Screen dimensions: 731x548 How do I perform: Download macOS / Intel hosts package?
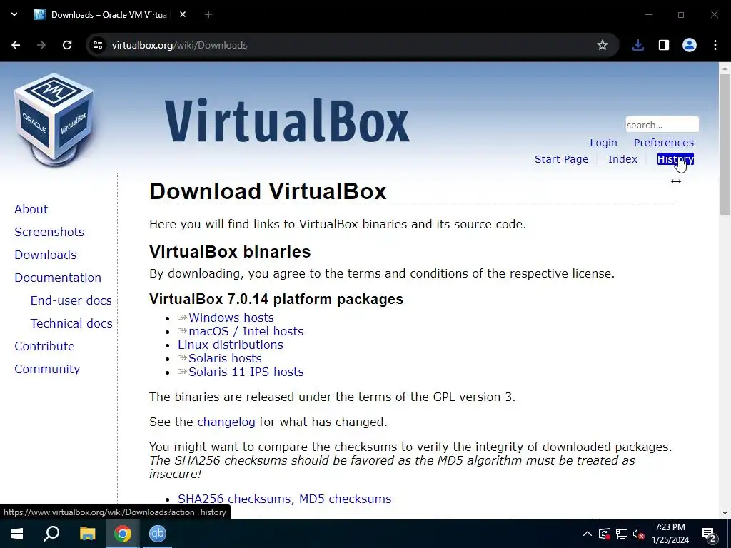tap(246, 331)
